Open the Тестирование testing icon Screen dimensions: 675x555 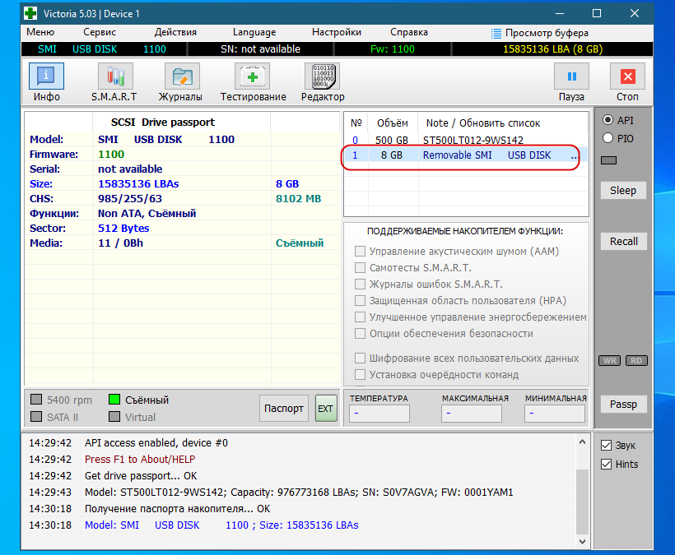pos(253,76)
